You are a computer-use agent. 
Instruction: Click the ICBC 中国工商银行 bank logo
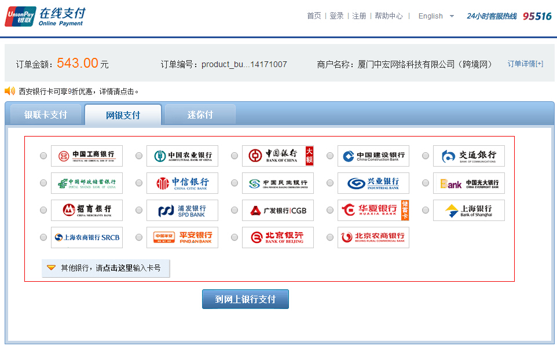(x=87, y=156)
